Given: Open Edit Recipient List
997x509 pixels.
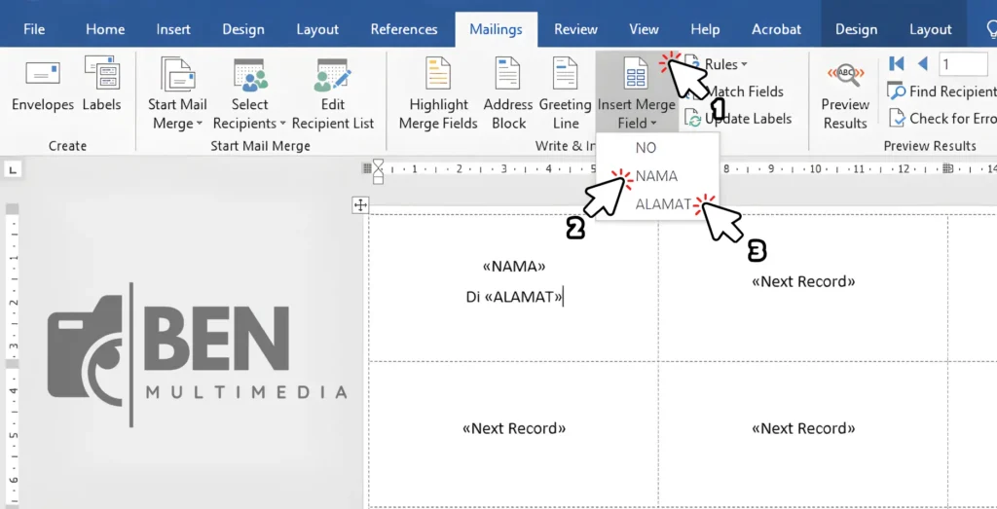Looking at the screenshot, I should (332, 76).
